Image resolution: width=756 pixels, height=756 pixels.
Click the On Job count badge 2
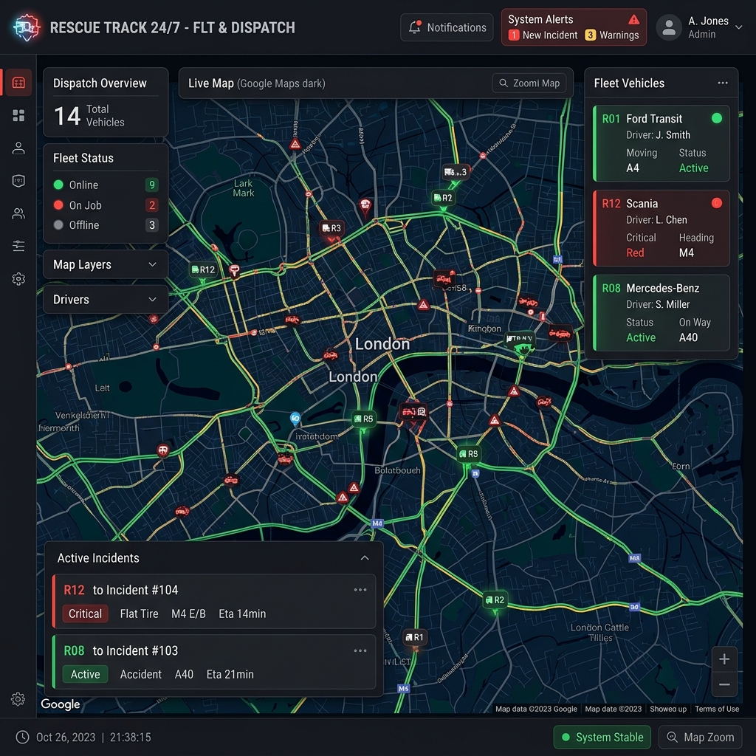[x=152, y=205]
